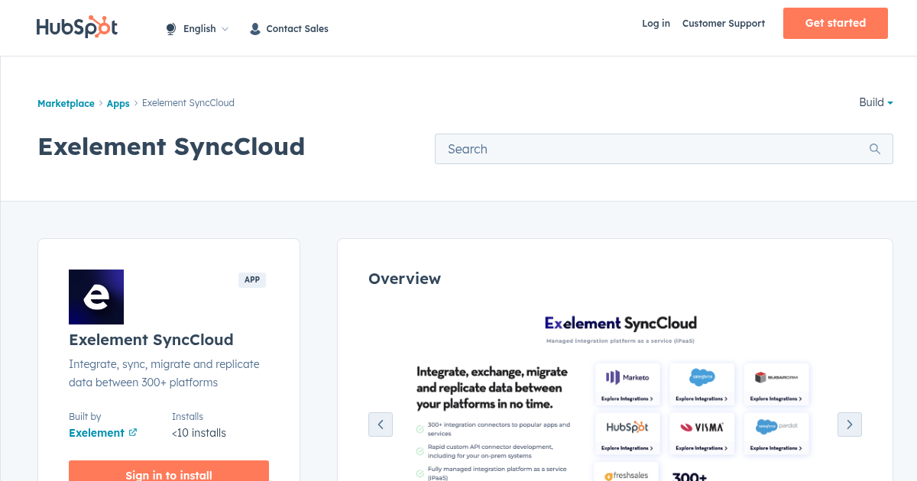Screen dimensions: 917x481
Task: Click Sign in to install button
Action: 169,474
